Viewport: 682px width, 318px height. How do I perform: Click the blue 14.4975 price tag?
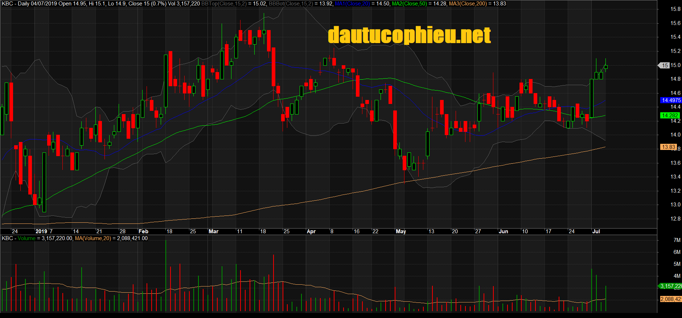pyautogui.click(x=671, y=100)
